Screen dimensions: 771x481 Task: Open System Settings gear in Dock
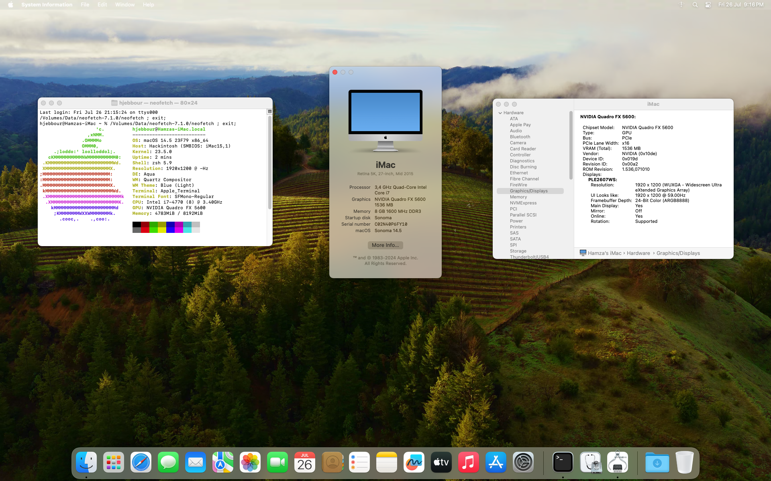[x=523, y=463]
